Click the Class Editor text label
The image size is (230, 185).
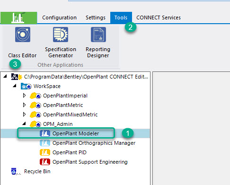pyautogui.click(x=22, y=55)
